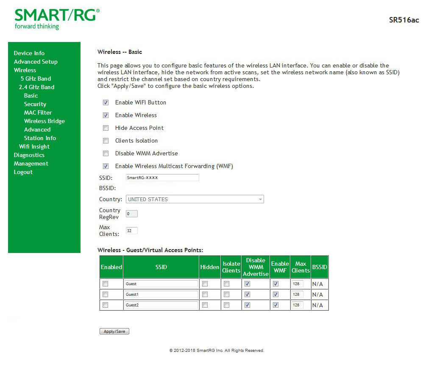Viewport: 434px width, 365px height.
Task: Go to the Security wireless page
Action: (35, 104)
